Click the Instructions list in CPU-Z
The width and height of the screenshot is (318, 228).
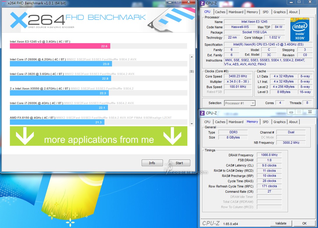pyautogui.click(x=268, y=62)
